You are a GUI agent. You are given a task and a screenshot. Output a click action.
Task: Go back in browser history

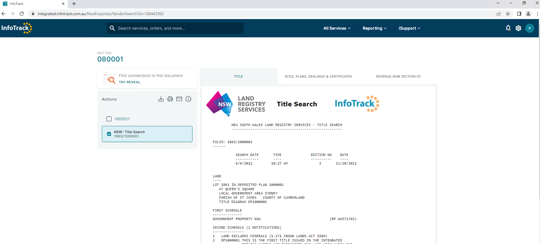pos(3,14)
